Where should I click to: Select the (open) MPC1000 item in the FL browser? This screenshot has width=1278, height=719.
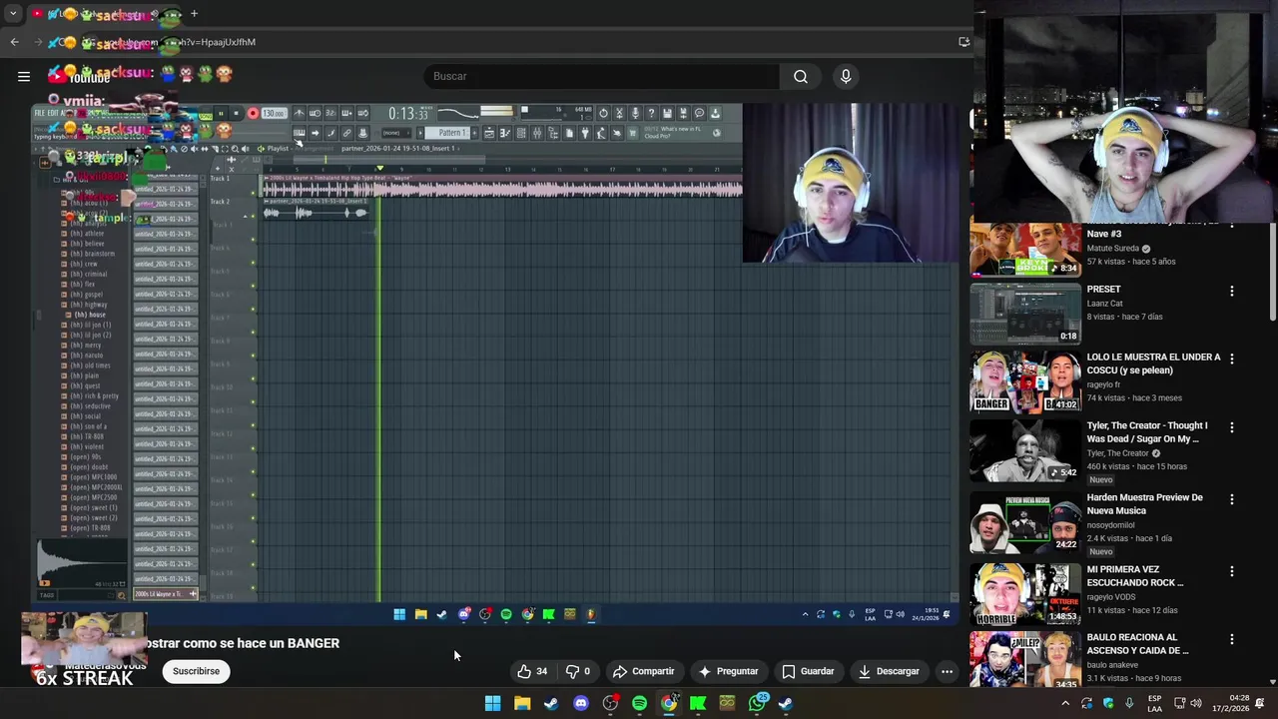tap(93, 477)
